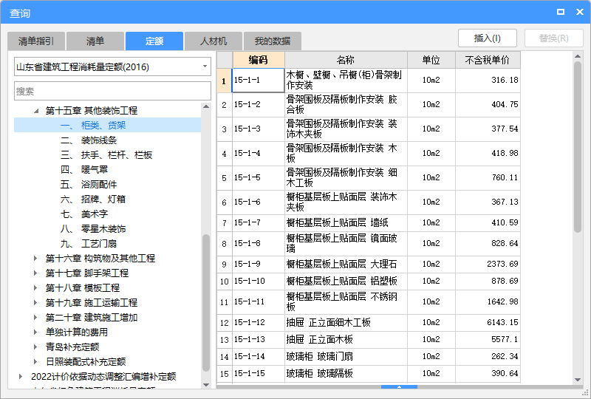Click the 替换(R) button

click(x=553, y=38)
